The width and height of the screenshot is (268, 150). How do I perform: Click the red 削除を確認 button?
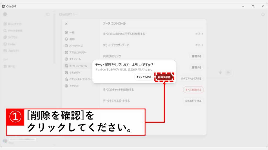(x=164, y=77)
